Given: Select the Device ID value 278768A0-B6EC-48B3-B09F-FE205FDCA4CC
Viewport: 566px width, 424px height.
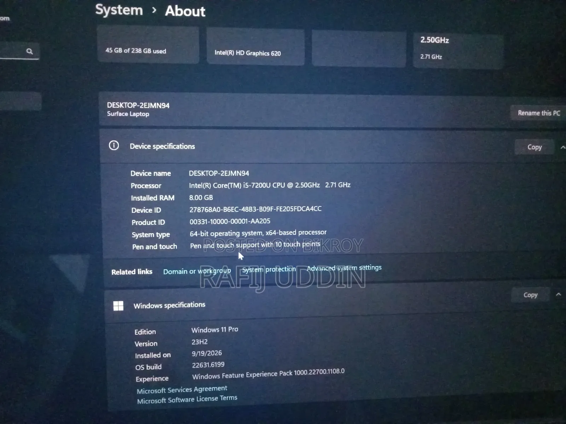Looking at the screenshot, I should pyautogui.click(x=255, y=209).
